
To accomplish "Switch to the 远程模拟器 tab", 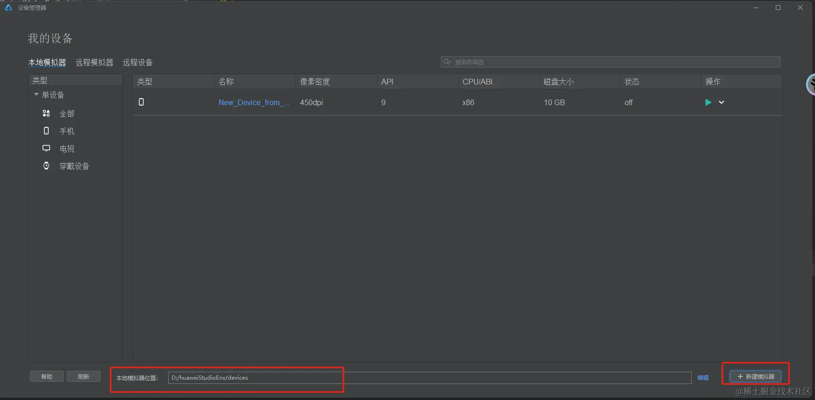I will tap(94, 62).
